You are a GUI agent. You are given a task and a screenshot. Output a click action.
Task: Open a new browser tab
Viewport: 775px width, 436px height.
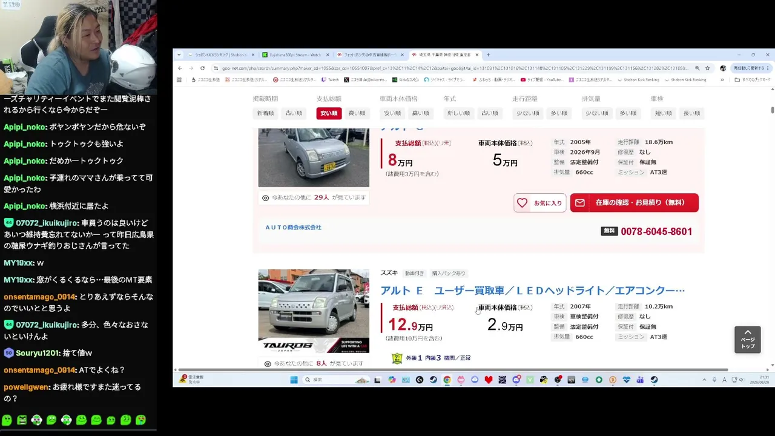point(489,55)
